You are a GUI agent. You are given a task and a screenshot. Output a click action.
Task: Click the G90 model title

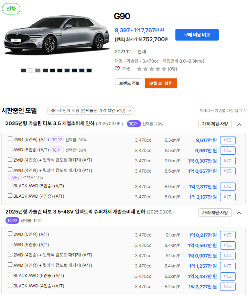122,16
